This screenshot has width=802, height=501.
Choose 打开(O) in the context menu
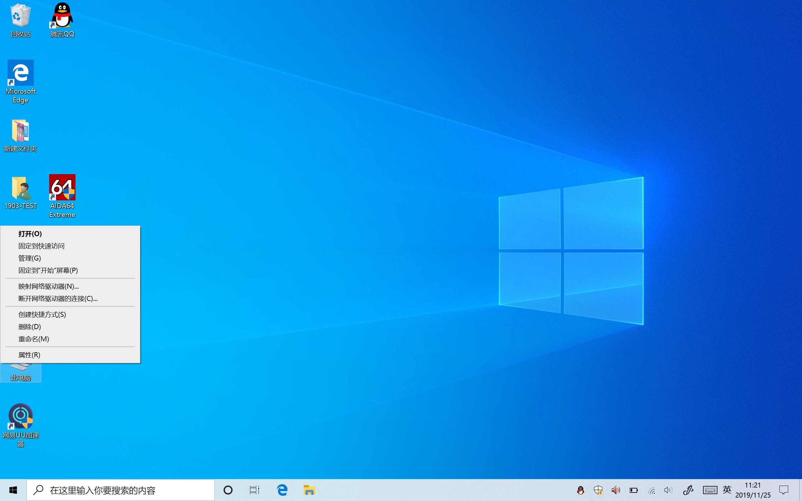click(x=30, y=234)
